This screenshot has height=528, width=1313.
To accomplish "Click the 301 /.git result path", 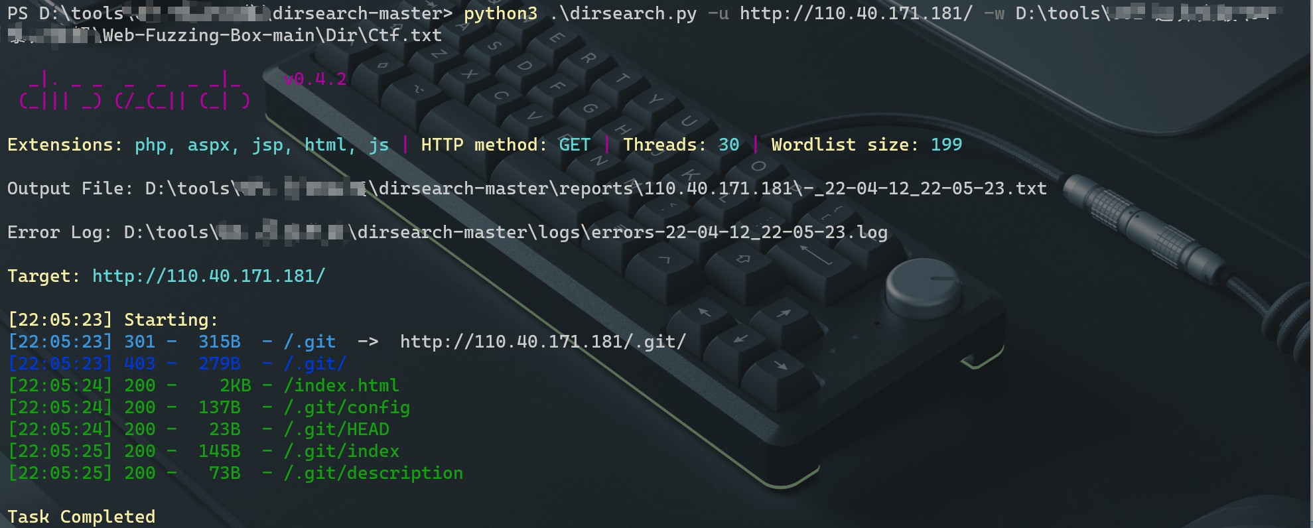I will tap(310, 342).
